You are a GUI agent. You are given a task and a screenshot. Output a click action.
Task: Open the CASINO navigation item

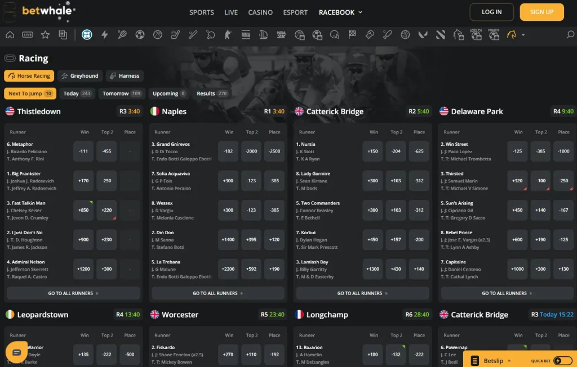260,12
